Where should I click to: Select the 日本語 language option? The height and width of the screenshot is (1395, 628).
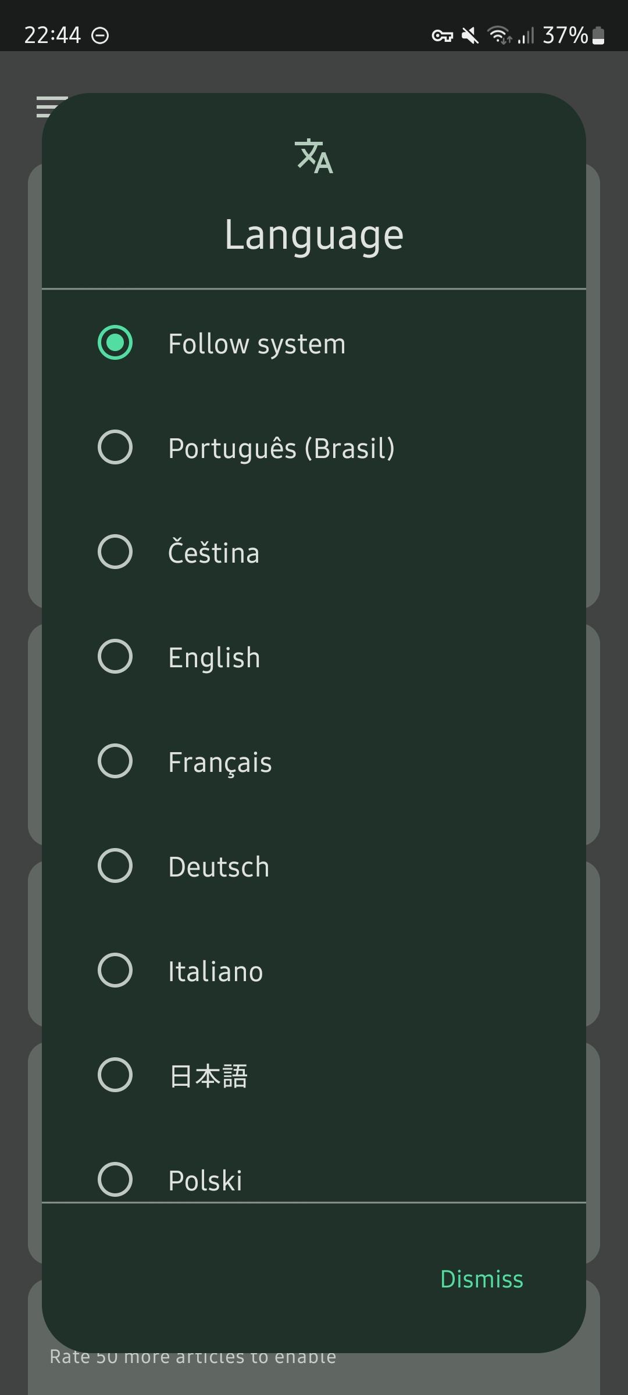(115, 1075)
